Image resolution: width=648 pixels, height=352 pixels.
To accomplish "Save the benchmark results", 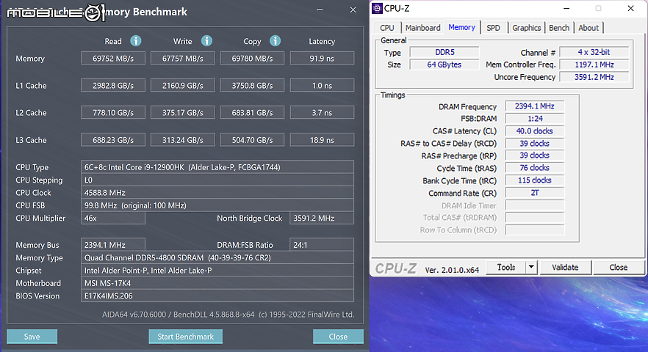I will [x=32, y=337].
